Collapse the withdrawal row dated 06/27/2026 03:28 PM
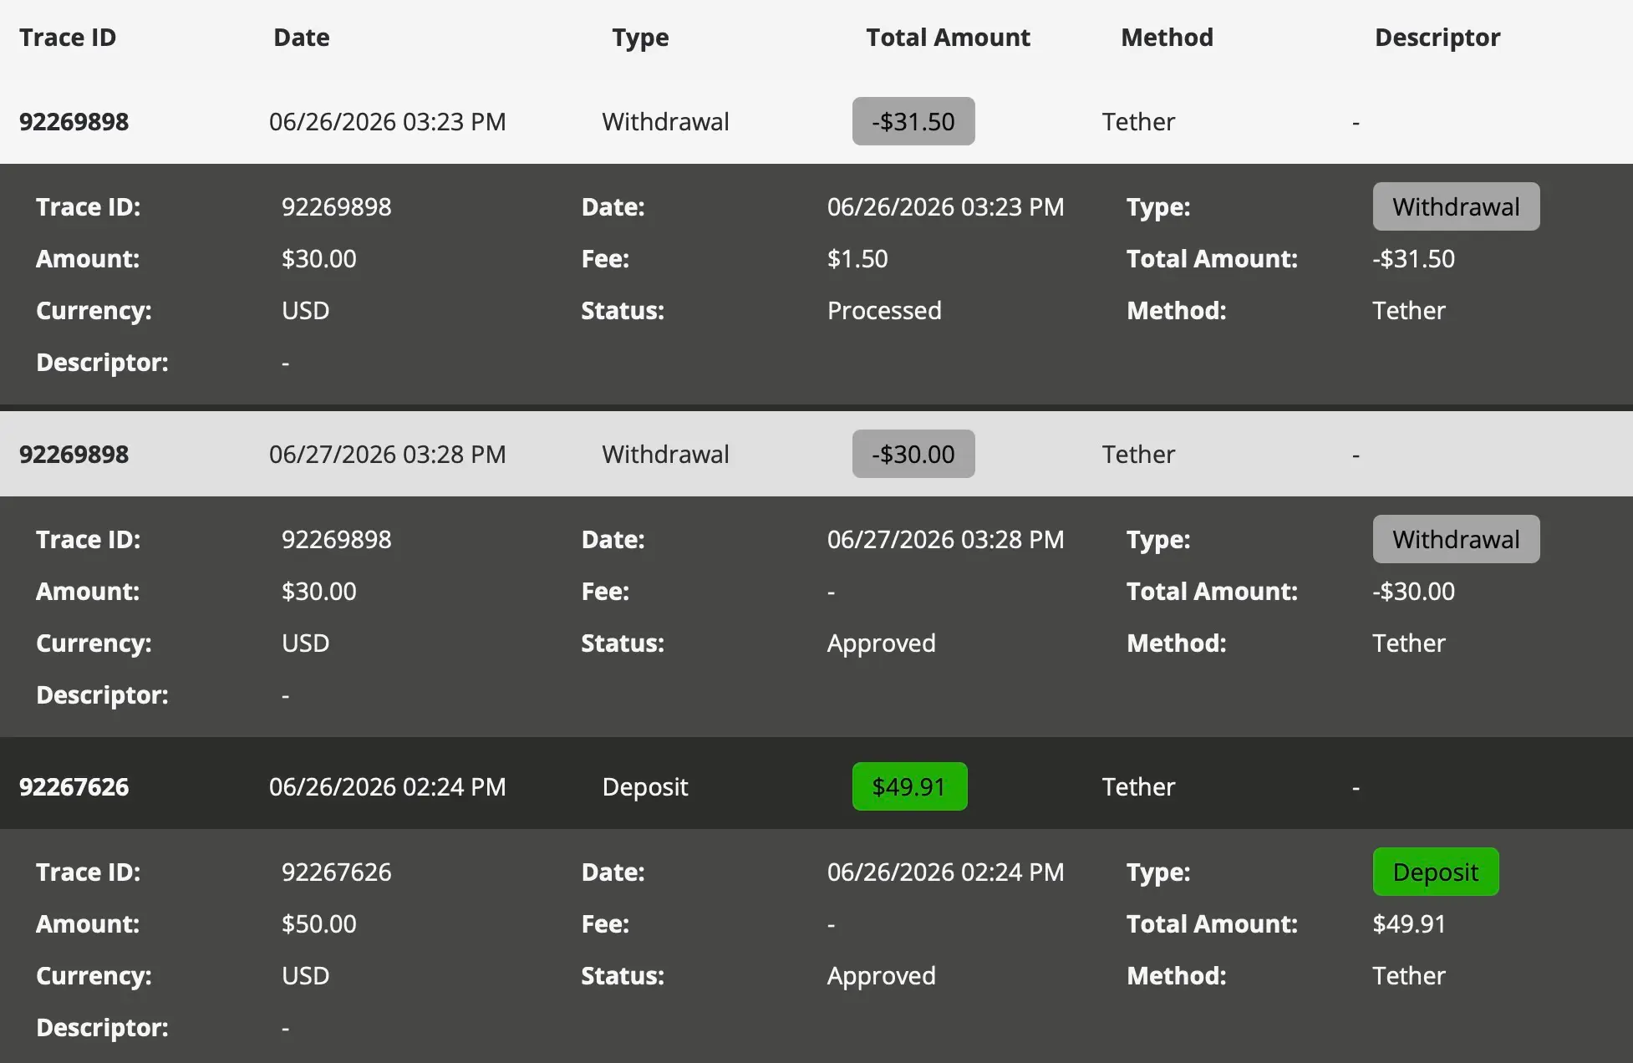 [816, 455]
